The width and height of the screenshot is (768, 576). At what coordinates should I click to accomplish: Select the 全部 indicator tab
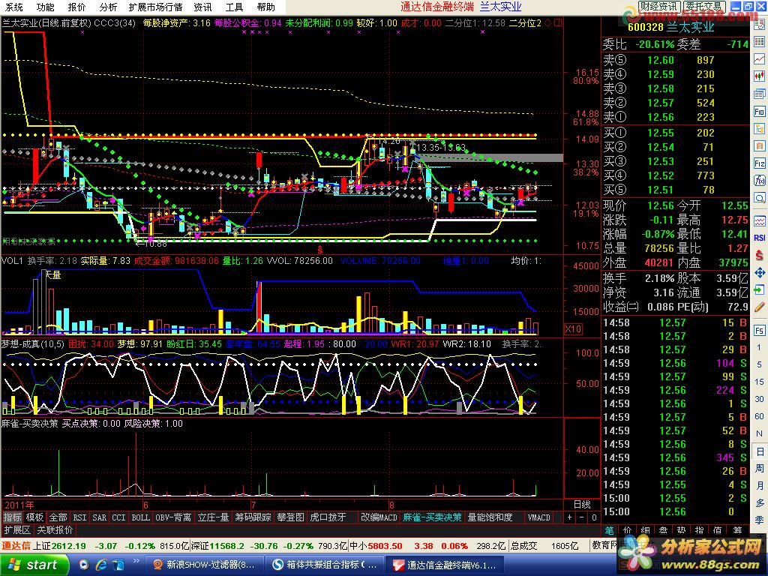tap(58, 517)
